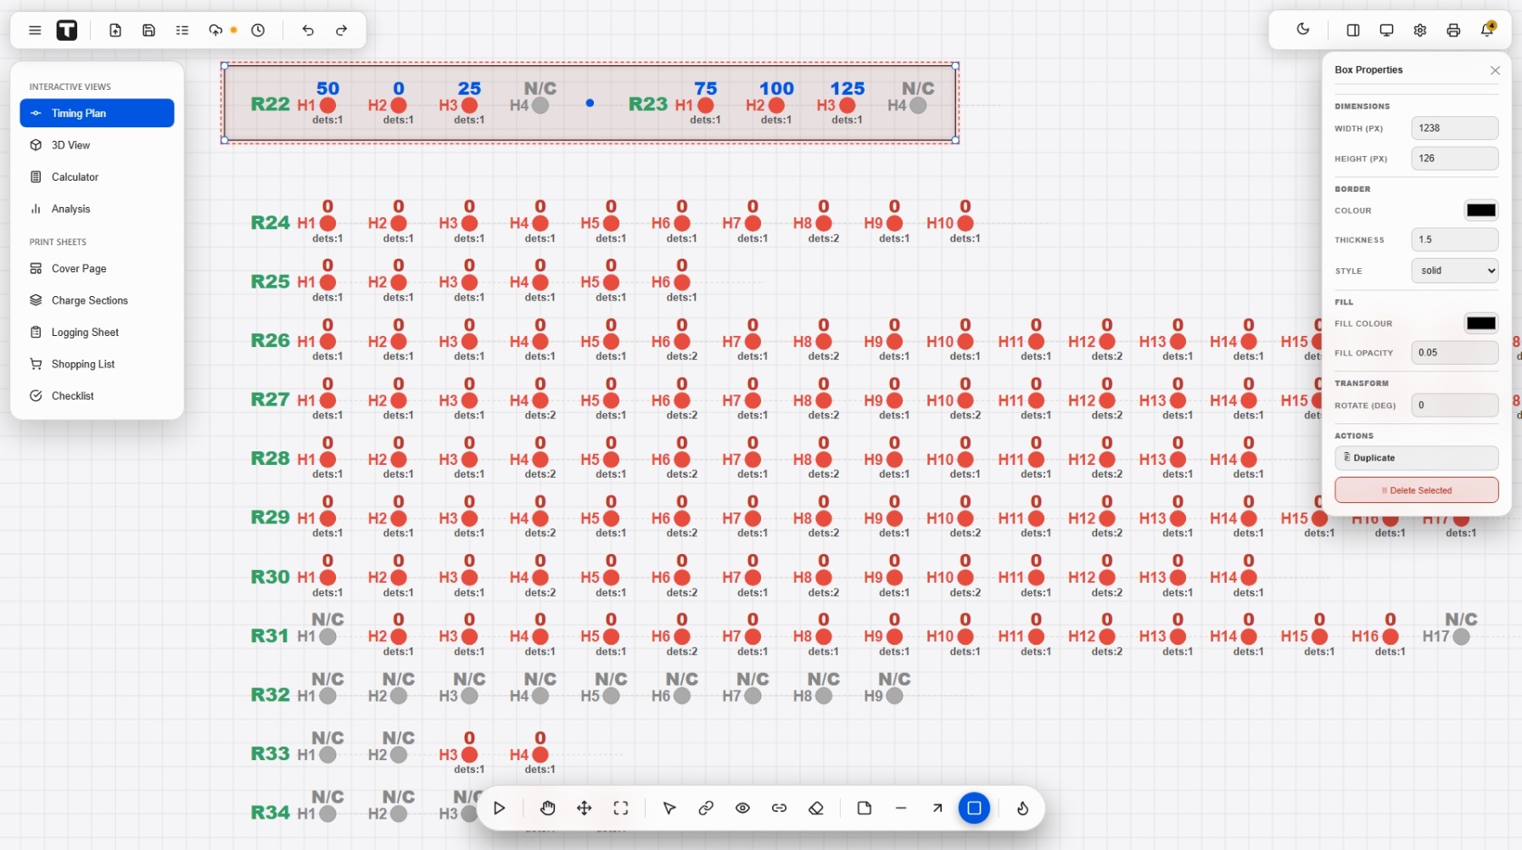Select the chain link tool

(706, 808)
